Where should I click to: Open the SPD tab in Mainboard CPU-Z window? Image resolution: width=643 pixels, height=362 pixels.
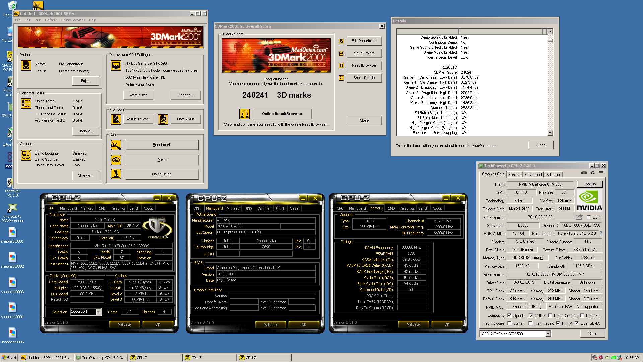(x=248, y=209)
